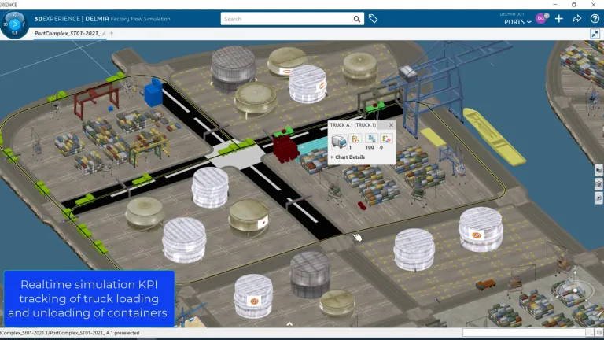Click the search magnifier icon
Image resolution: width=604 pixels, height=340 pixels.
click(357, 19)
